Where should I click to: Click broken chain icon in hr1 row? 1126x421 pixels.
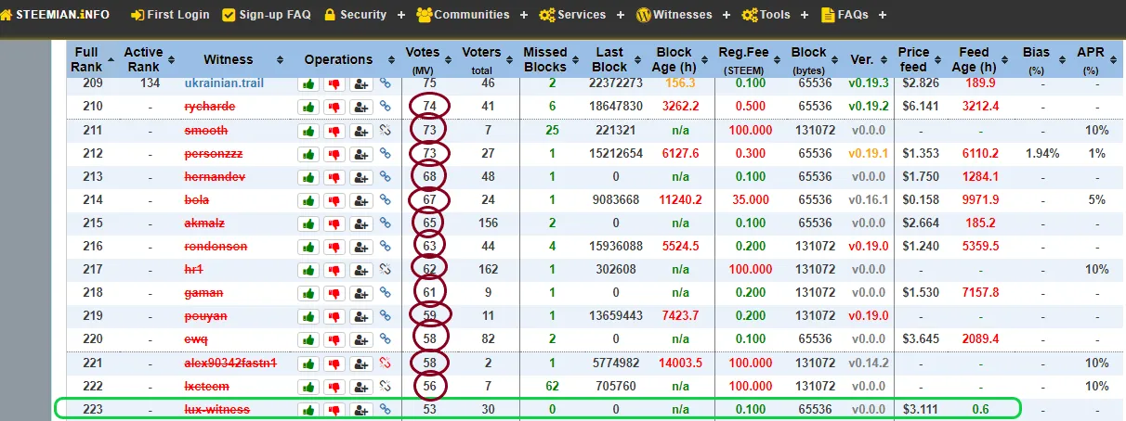tap(386, 270)
